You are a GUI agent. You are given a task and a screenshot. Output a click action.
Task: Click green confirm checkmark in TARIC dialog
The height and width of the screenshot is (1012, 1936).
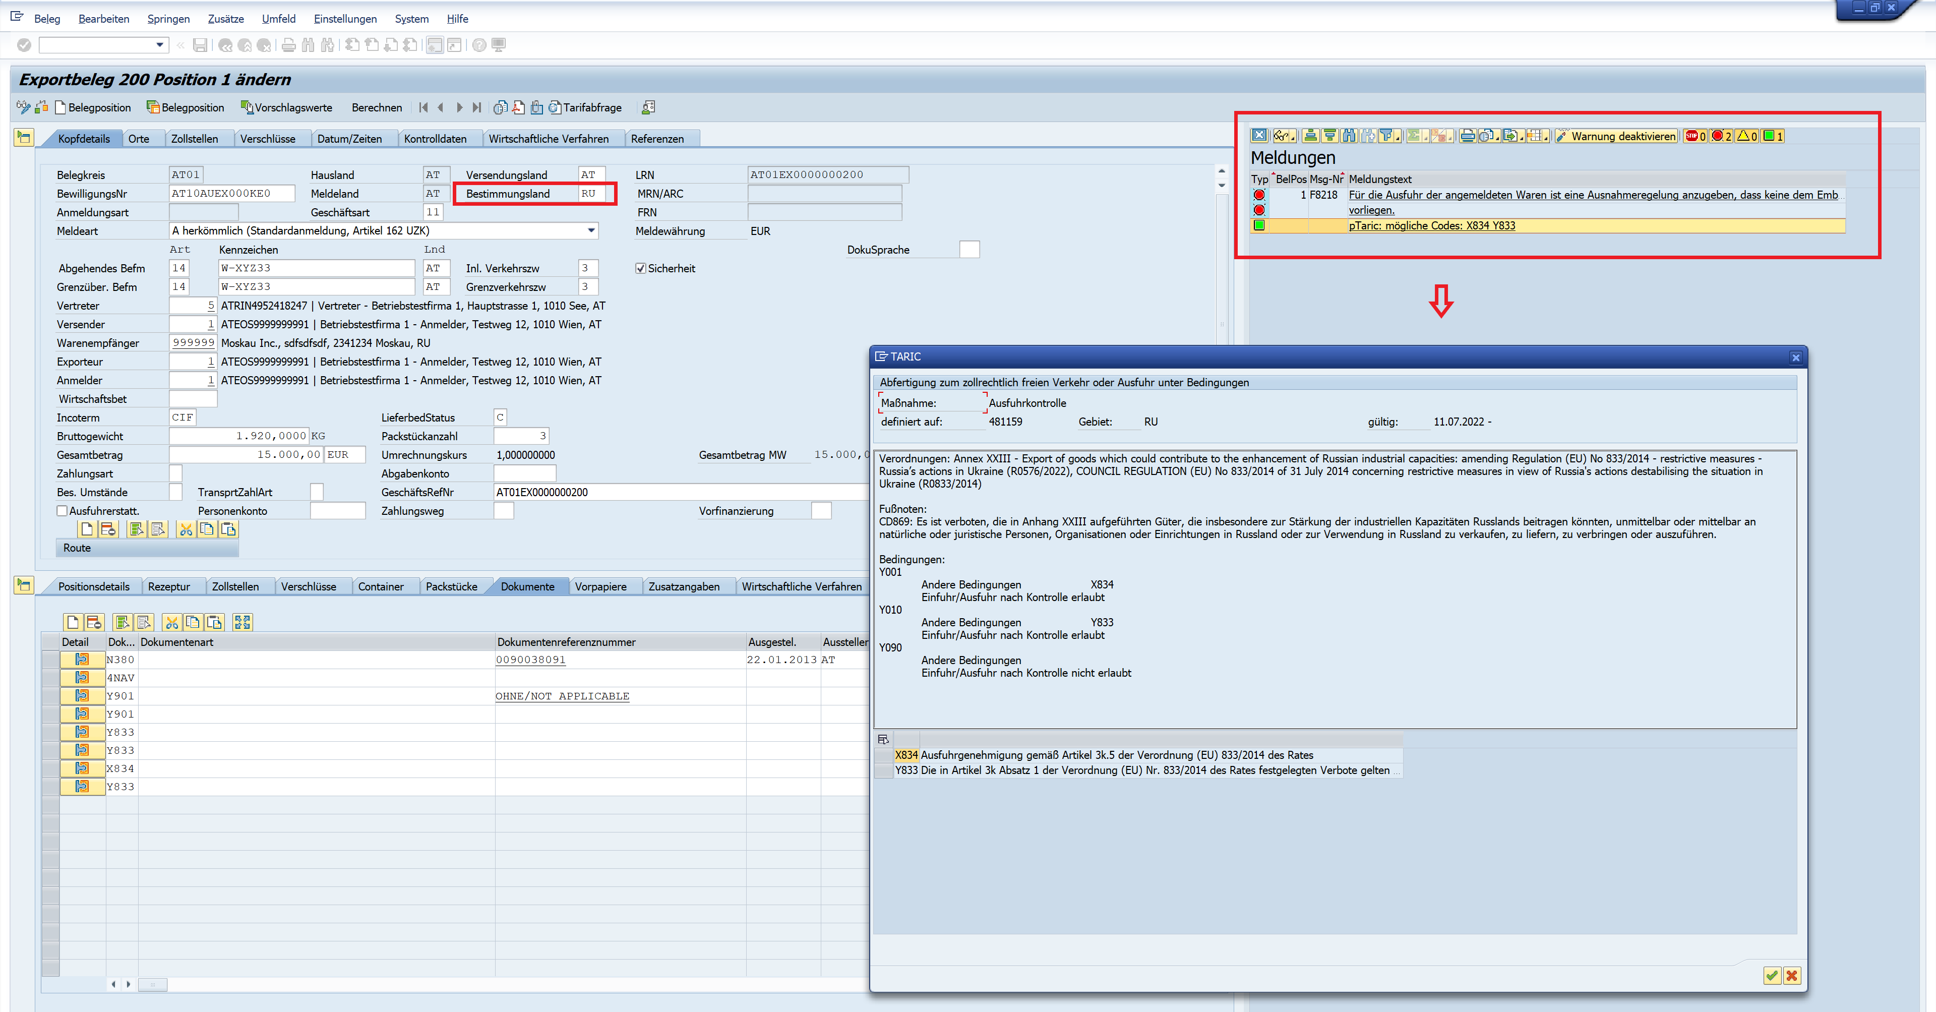click(x=1772, y=975)
